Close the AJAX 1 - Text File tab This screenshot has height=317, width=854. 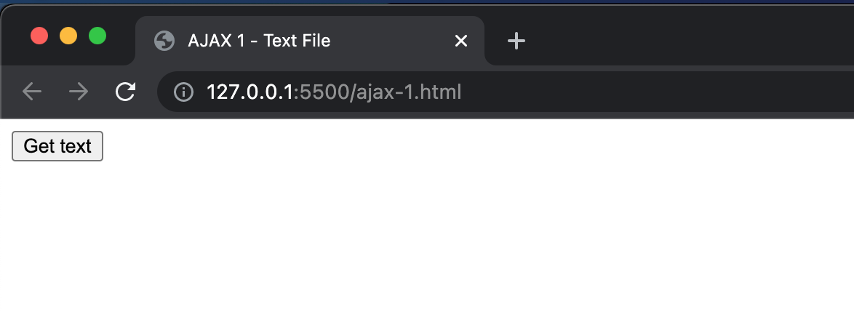460,41
